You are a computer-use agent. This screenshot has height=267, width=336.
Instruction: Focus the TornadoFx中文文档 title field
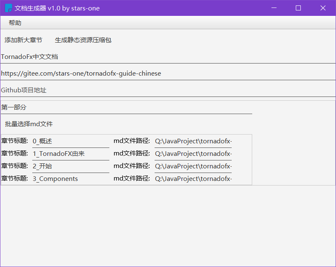pyautogui.click(x=168, y=57)
